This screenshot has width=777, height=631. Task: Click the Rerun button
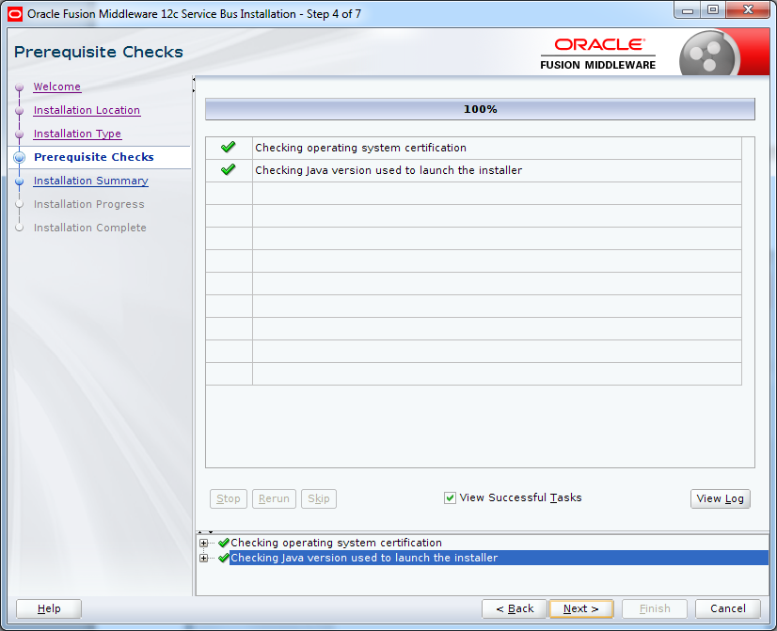(274, 498)
